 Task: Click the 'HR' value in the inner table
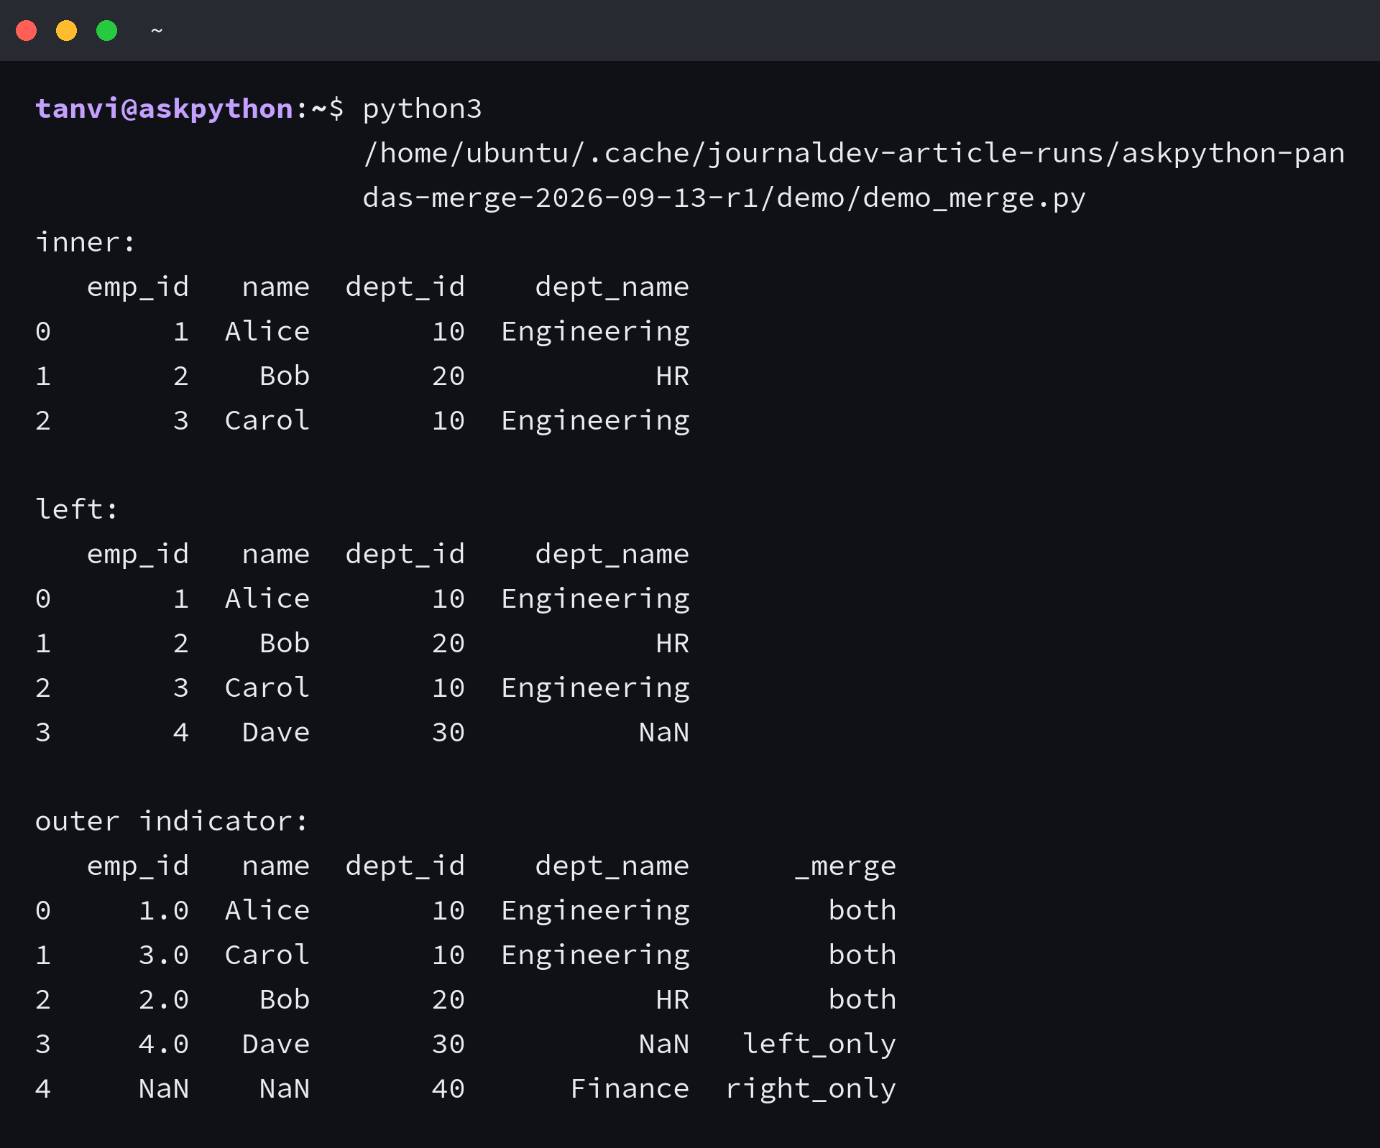pyautogui.click(x=673, y=376)
